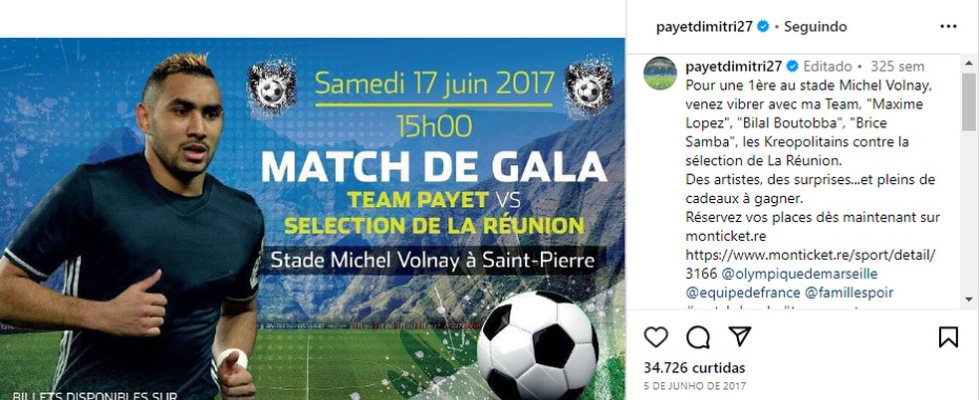
Task: Open payetdimitri27 username link in caption
Action: tap(734, 66)
